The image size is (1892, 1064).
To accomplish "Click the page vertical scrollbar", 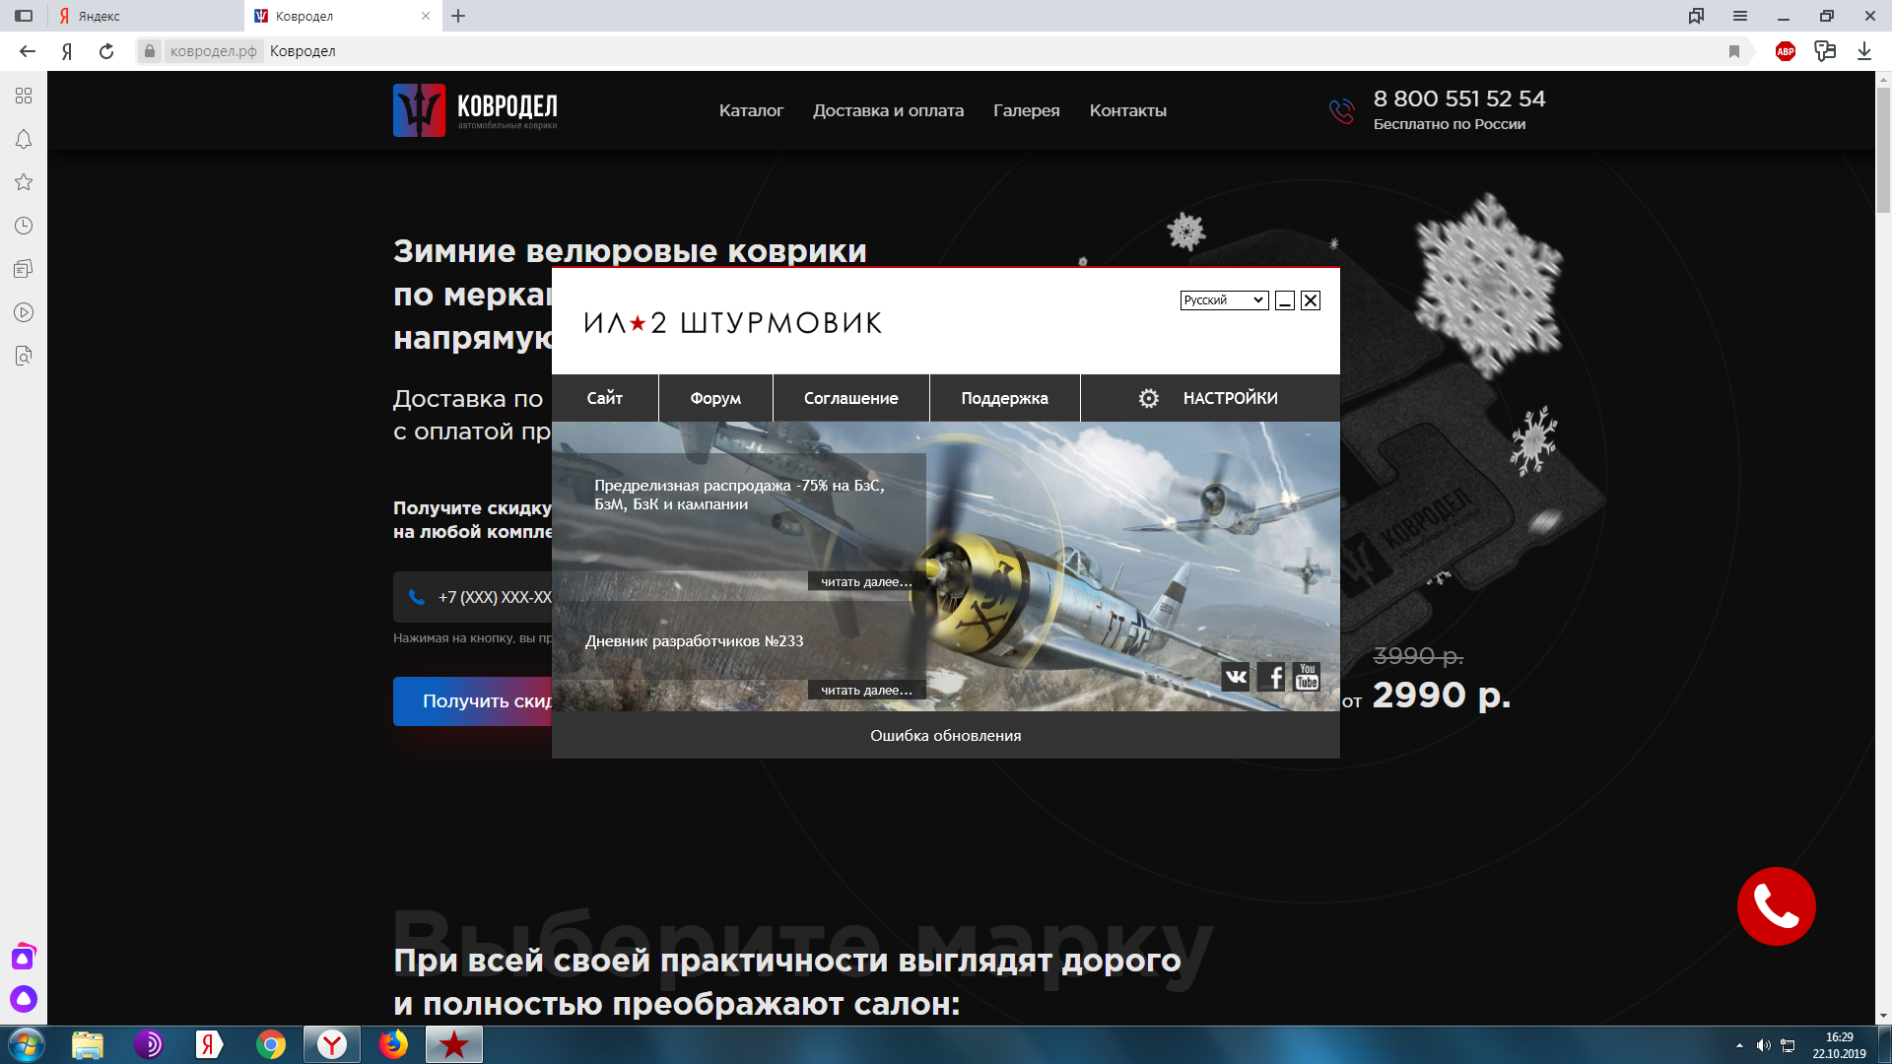I will [1883, 148].
